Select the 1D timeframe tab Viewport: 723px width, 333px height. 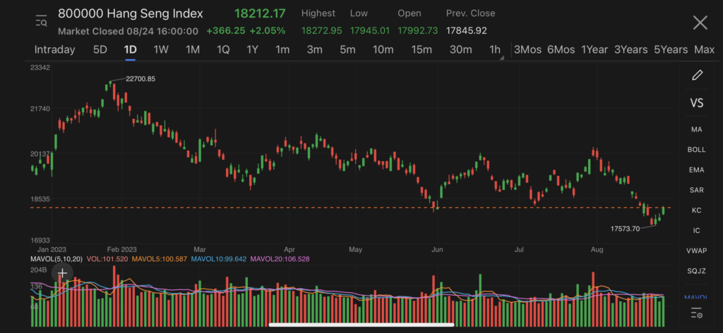click(x=130, y=50)
